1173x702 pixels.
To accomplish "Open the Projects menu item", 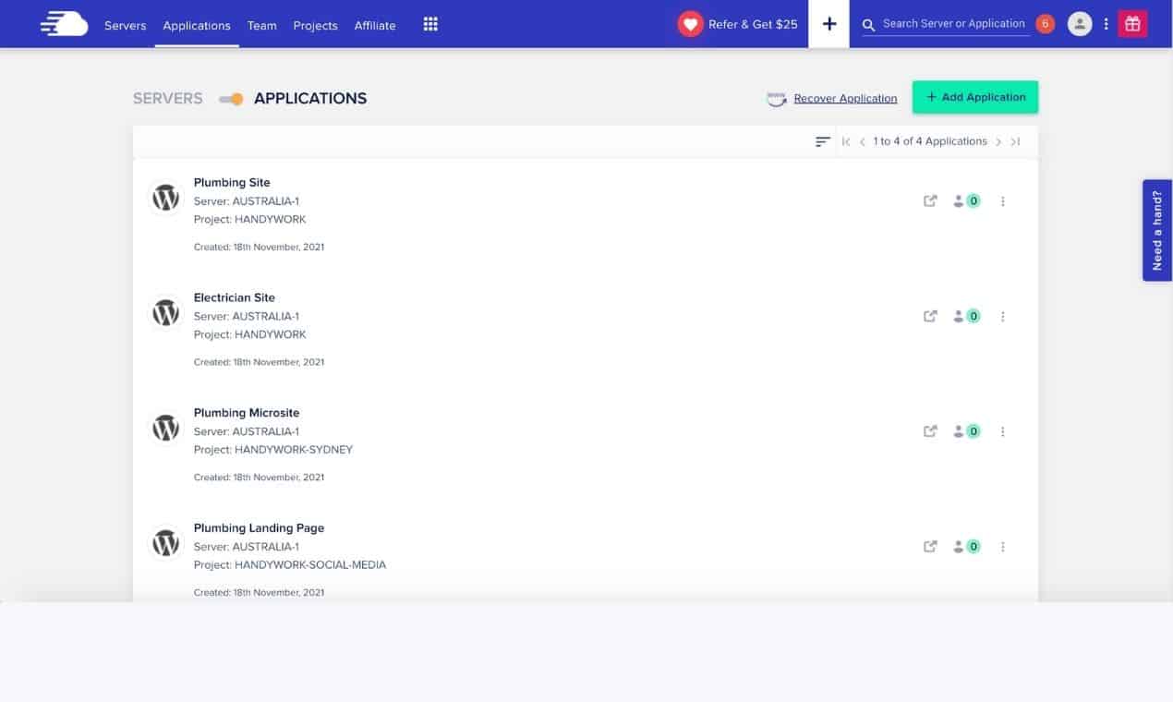I will pos(315,26).
